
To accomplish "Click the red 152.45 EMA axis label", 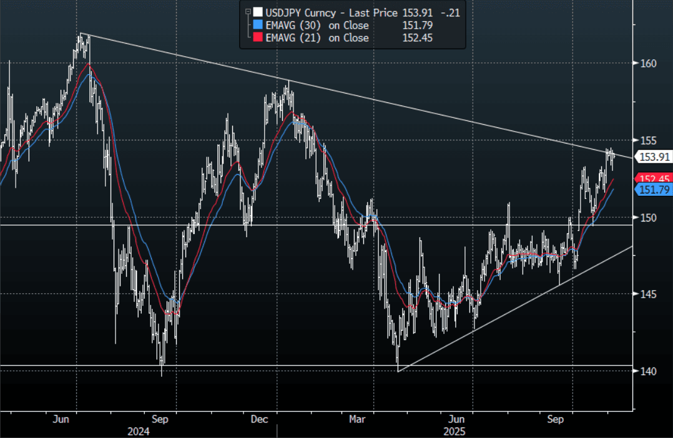I will [x=654, y=178].
